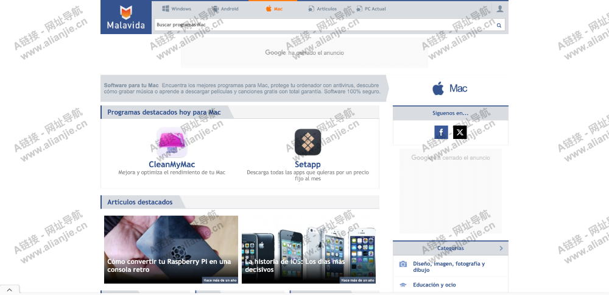Click the Programas destacados hoy para Mac heading

(164, 112)
